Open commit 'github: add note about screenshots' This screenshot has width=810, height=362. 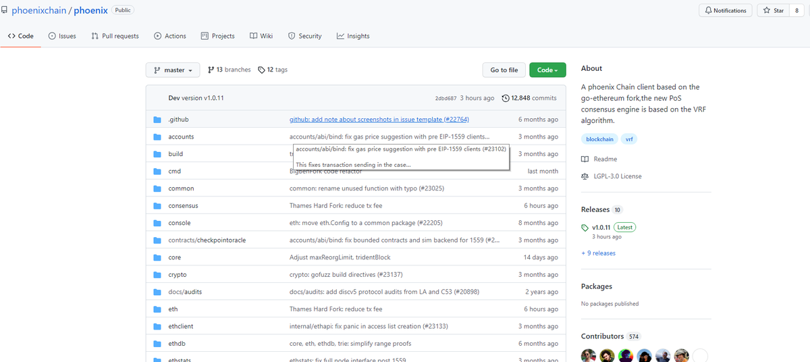(379, 120)
